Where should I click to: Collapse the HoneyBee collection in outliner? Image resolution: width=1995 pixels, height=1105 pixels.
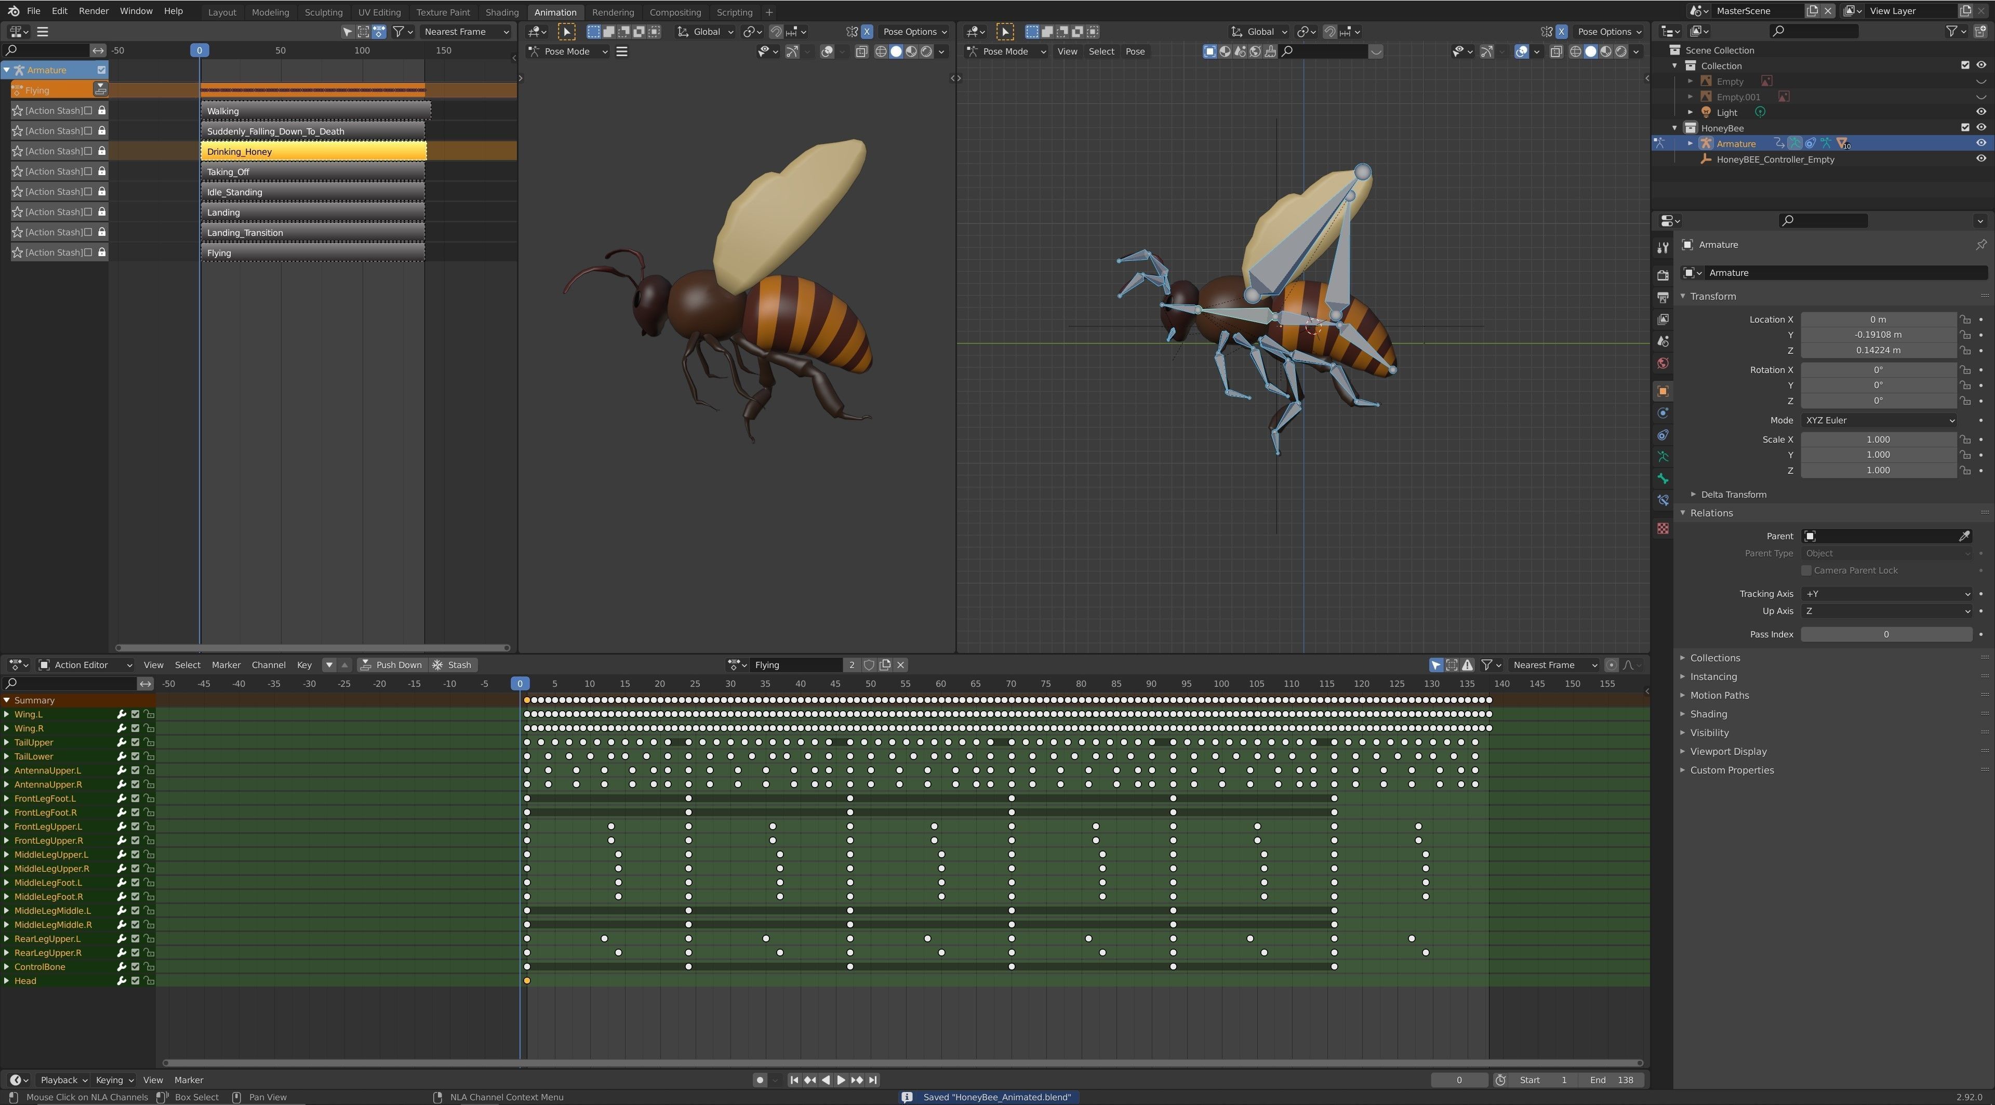[1674, 128]
